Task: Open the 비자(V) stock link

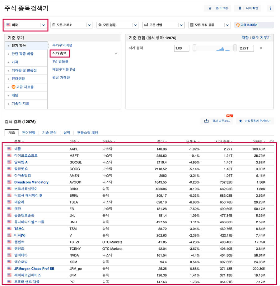Action: 20,235
